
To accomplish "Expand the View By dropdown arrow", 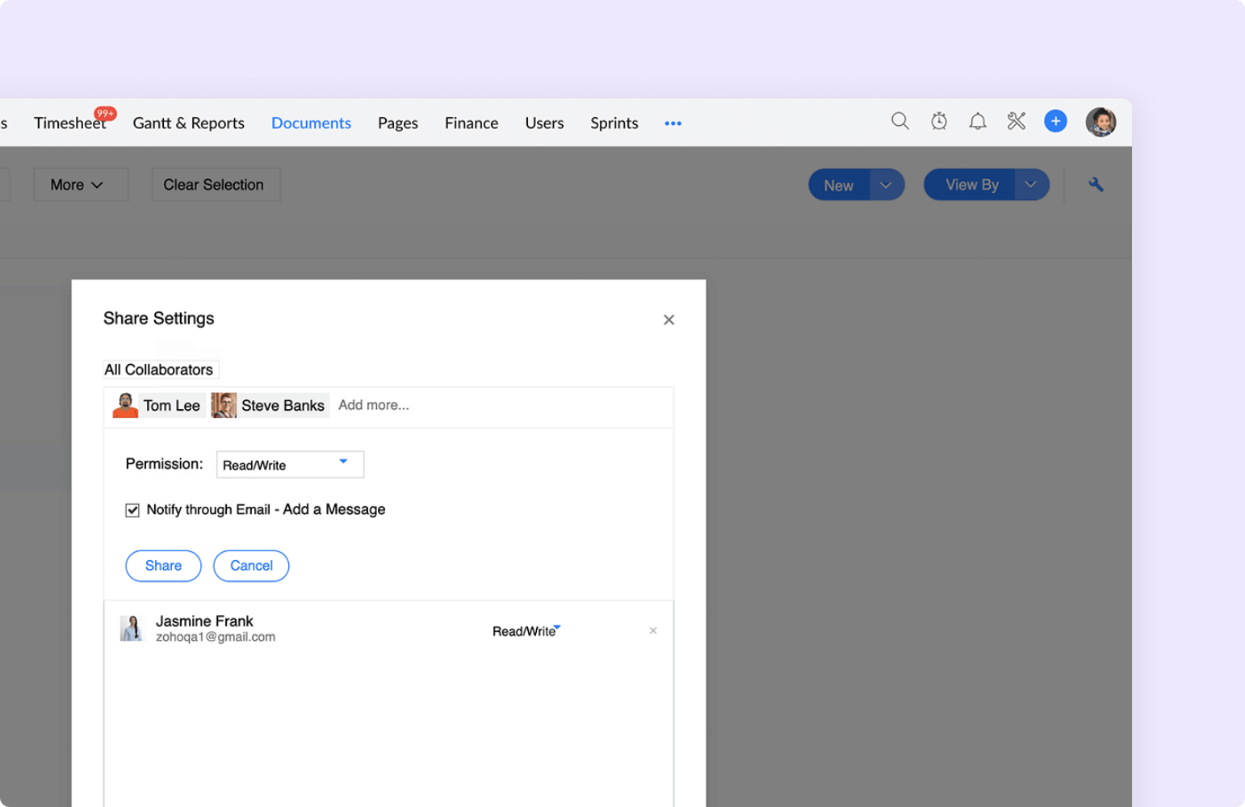I will [1031, 185].
